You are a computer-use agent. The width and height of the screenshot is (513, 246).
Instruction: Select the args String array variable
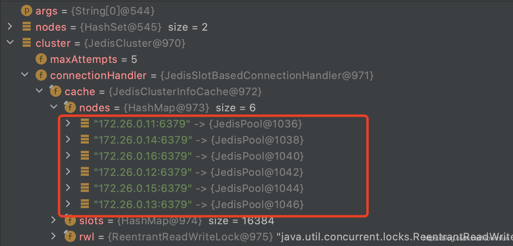(46, 10)
